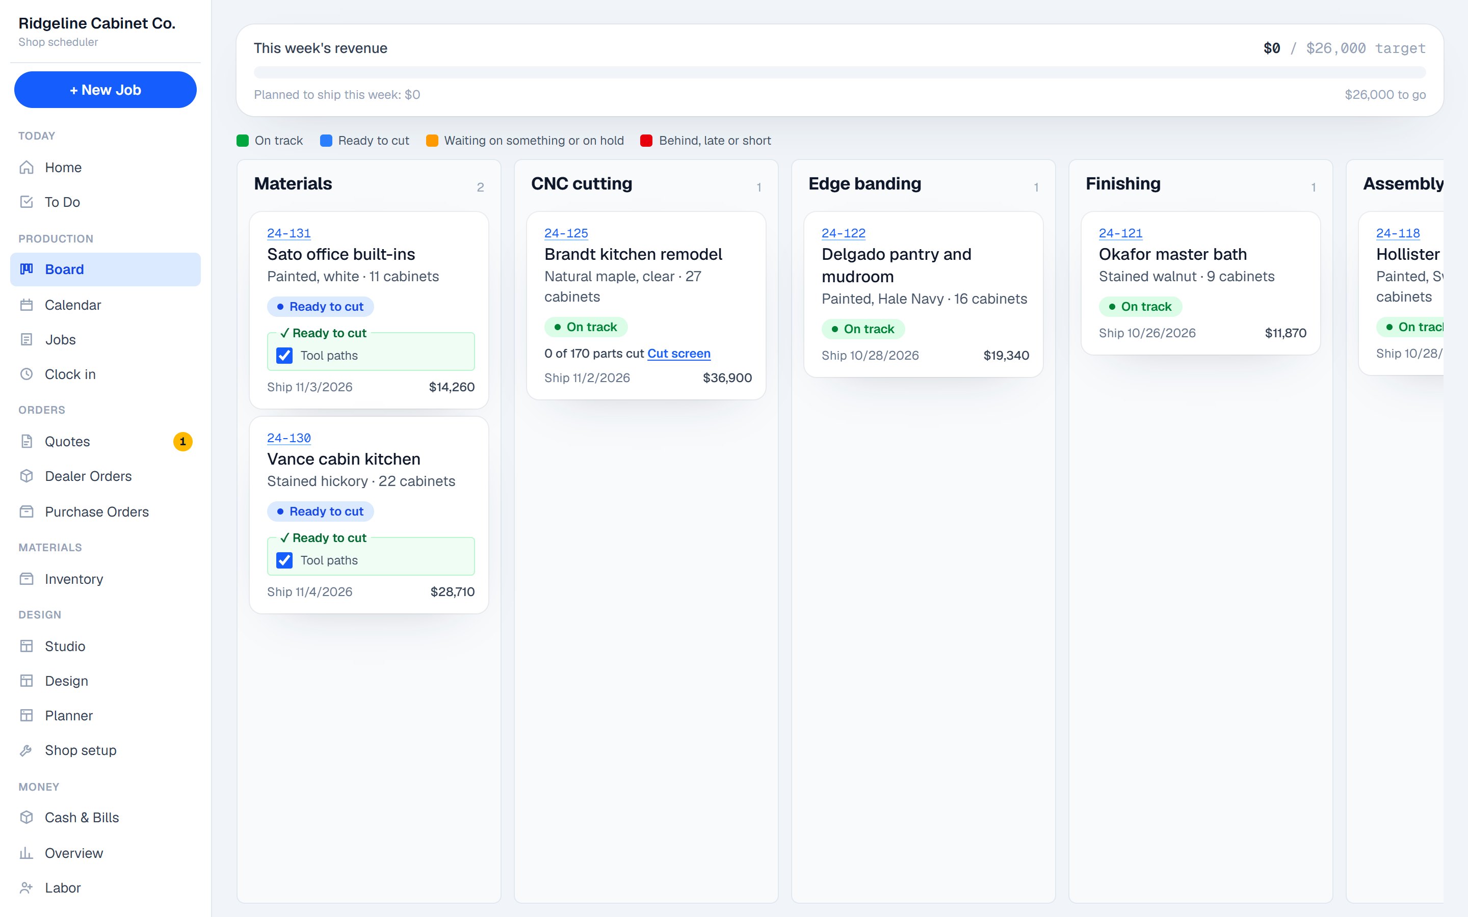The width and height of the screenshot is (1468, 917).
Task: Open the Overview bar chart icon
Action: click(26, 853)
